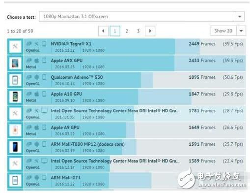
Task: Click the Android icon on Adreno 530 row
Action: point(37,77)
